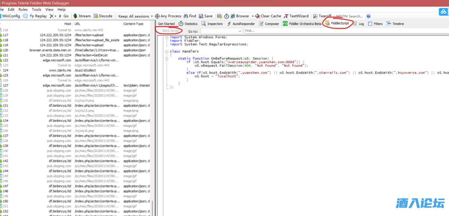Collapse the OnBeforeRequest function block
This screenshot has width=449, height=216.
166,58
